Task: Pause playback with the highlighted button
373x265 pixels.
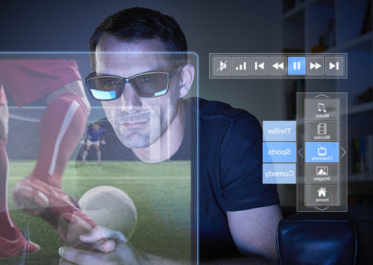Action: click(x=297, y=65)
